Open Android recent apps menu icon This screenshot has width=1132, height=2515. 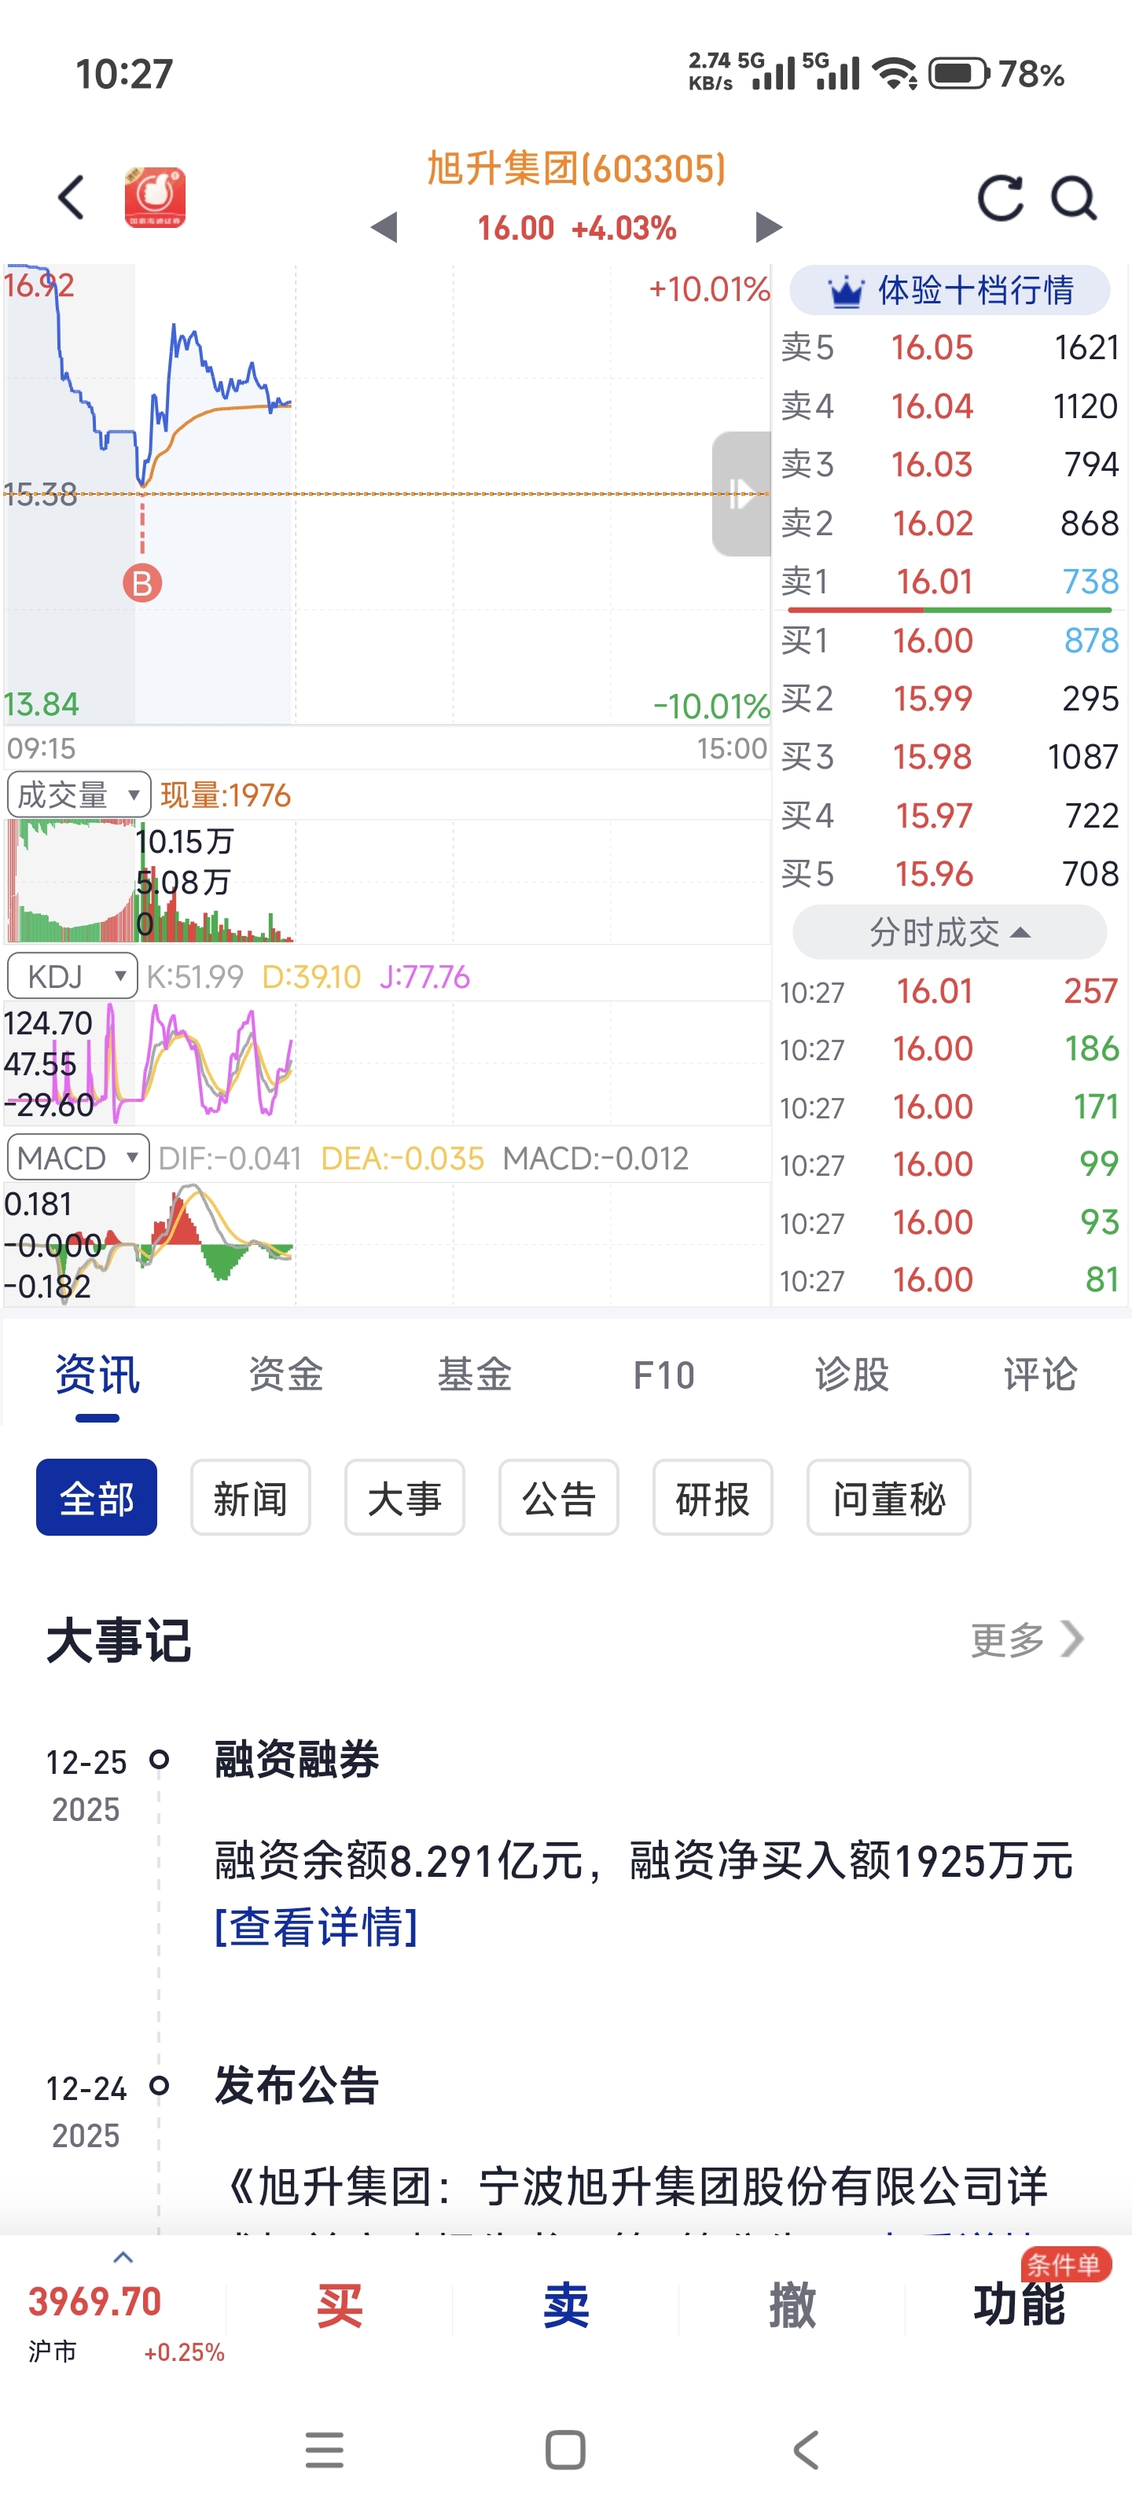tap(324, 2450)
